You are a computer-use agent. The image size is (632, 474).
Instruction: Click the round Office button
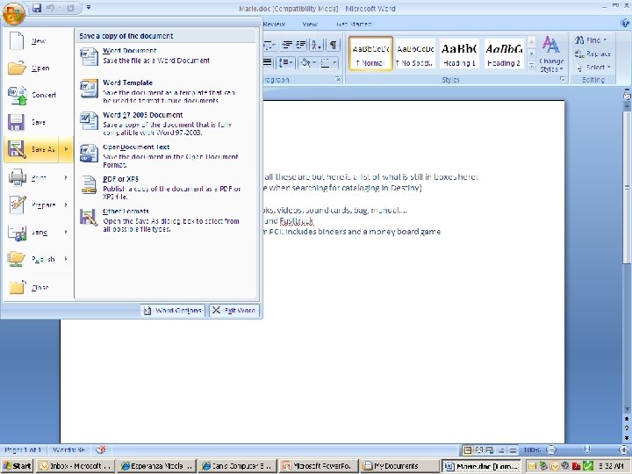click(x=14, y=13)
